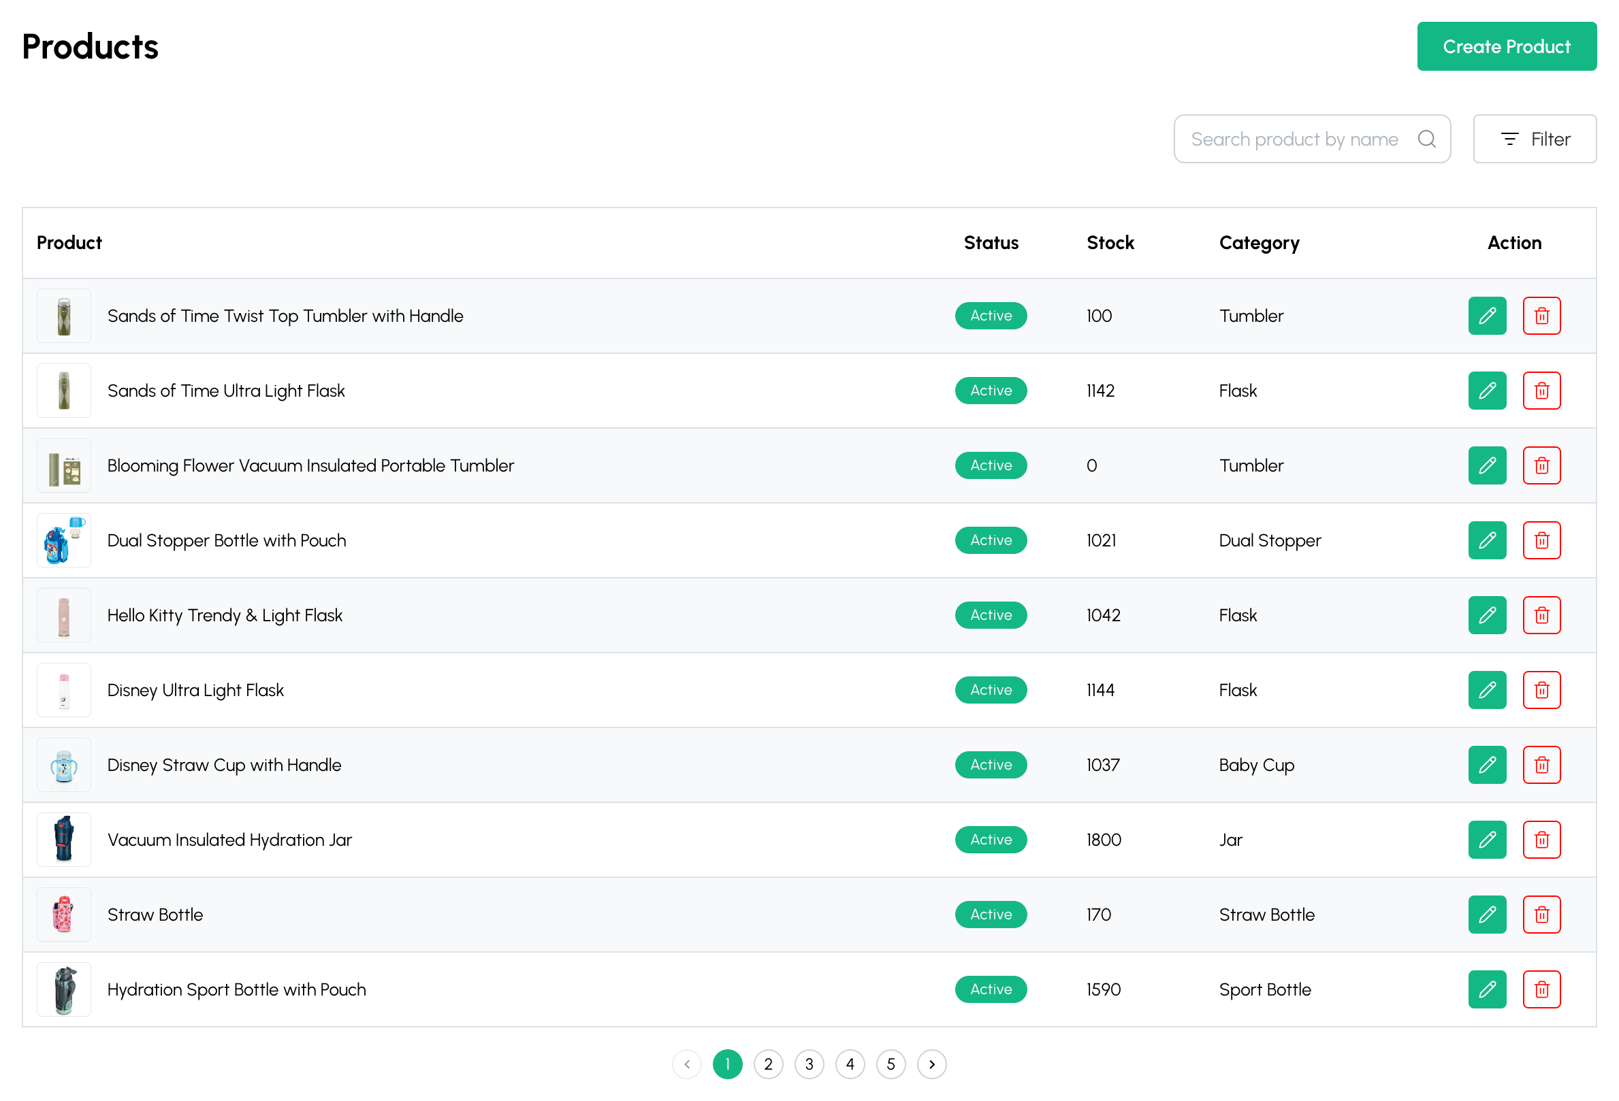Edit Vacuum Insulated Hydration Jar product
Screen dimensions: 1619x1101
[1487, 839]
